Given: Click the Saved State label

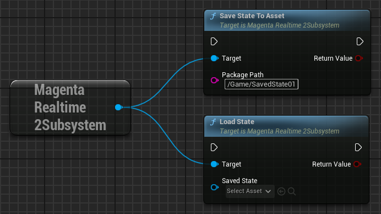Looking at the screenshot, I should click(240, 181).
